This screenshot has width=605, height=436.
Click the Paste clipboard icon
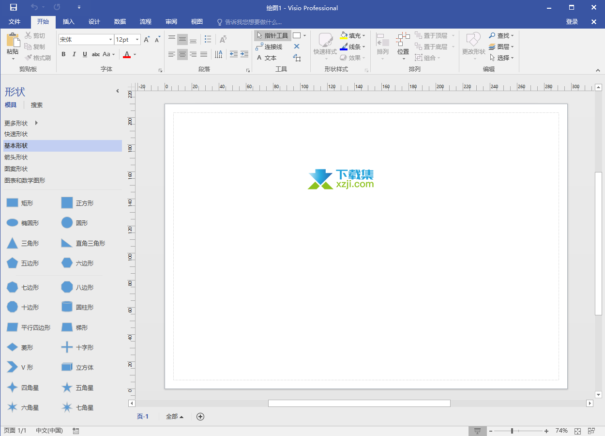point(13,40)
